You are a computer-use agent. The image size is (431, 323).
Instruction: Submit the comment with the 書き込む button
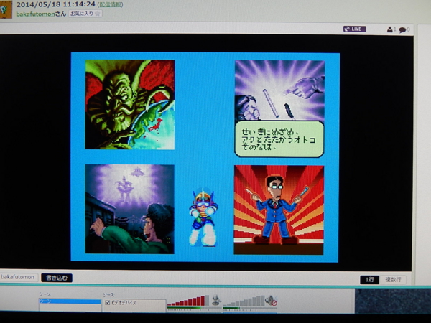point(57,278)
